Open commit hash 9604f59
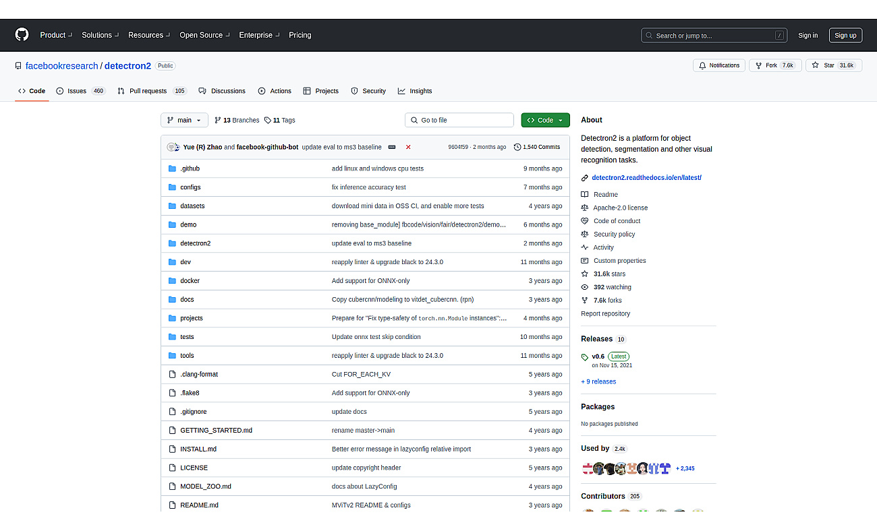This screenshot has height=531, width=877. pyautogui.click(x=458, y=147)
